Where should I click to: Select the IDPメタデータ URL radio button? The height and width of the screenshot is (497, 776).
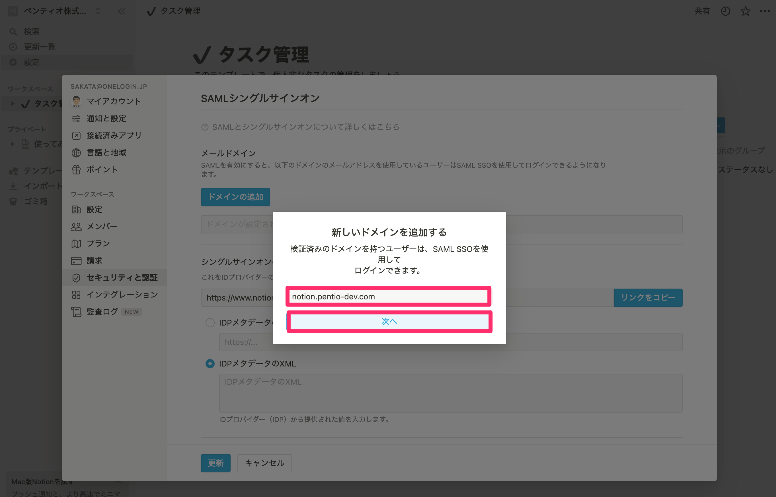[210, 323]
